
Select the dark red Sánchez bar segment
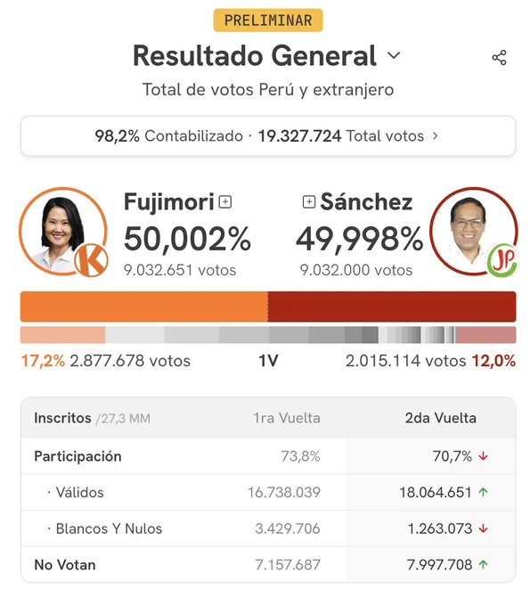point(392,307)
